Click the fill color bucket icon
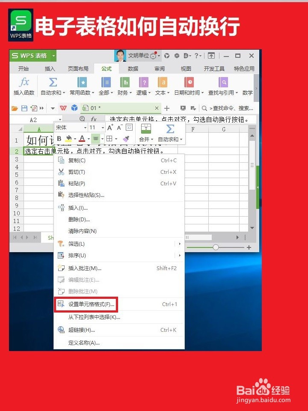This screenshot has height=411, width=308. pyautogui.click(x=68, y=138)
